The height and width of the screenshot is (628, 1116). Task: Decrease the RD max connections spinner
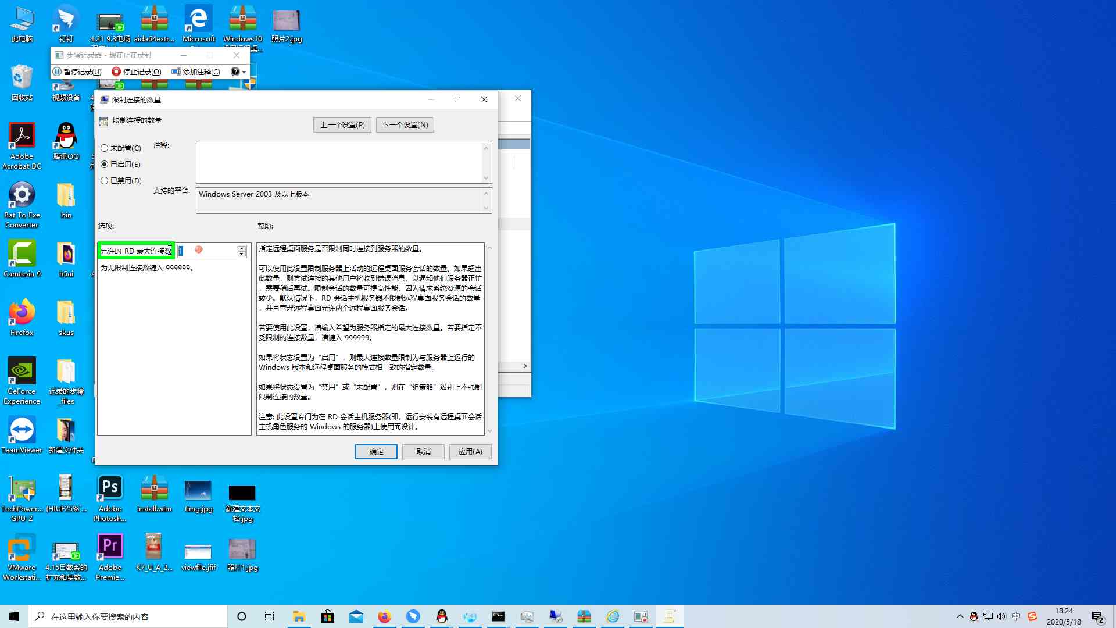[242, 254]
